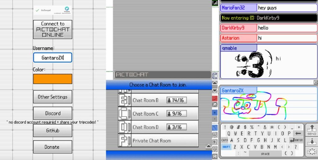318x160 pixels.
Task: Select the pencil drawing tool
Action: (215, 99)
